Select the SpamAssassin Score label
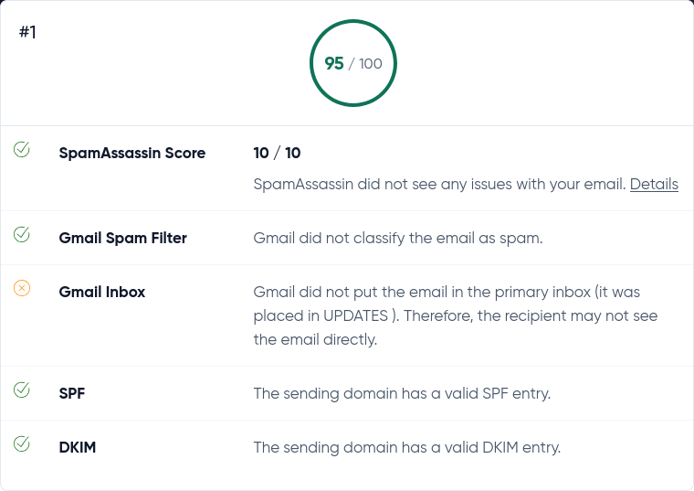 (131, 153)
